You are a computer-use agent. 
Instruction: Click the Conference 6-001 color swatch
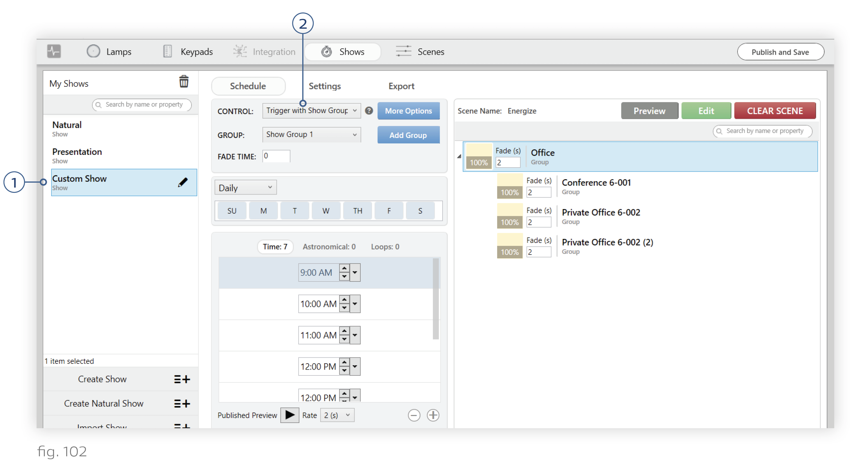(509, 186)
